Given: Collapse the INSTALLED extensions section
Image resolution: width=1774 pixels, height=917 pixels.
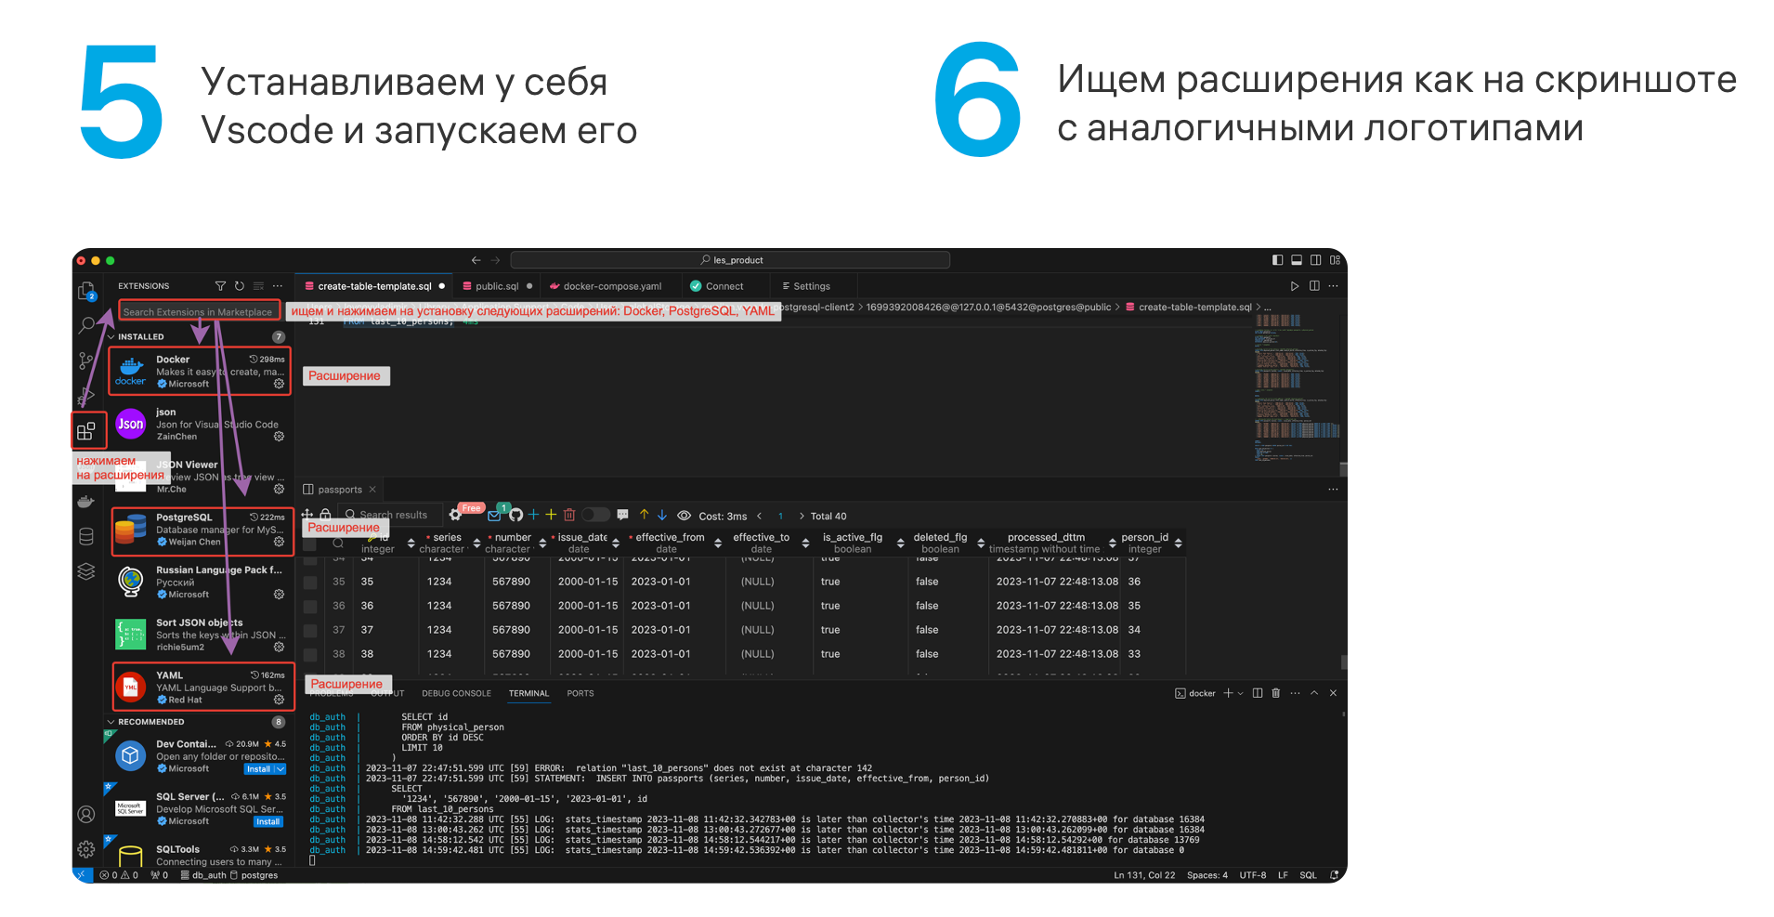Looking at the screenshot, I should (x=111, y=337).
